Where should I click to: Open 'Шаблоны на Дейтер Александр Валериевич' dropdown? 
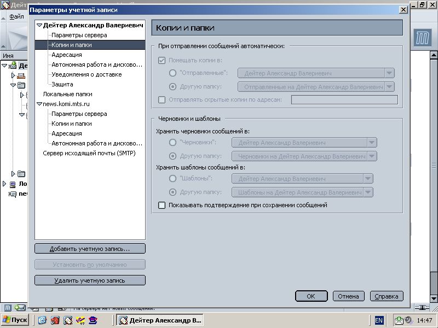(x=302, y=192)
